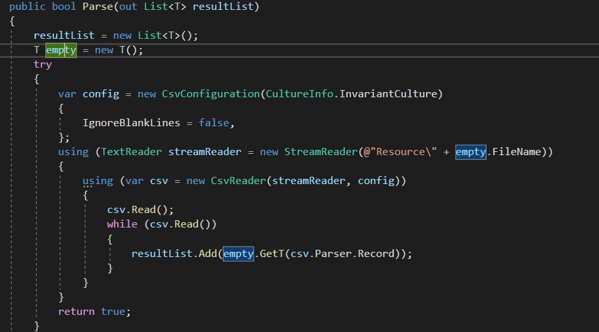Screen dimensions: 599x332
Task: Click the 'true' return value
Action: tap(113, 312)
